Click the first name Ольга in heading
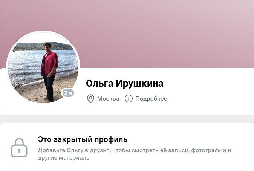Viewport: 254px width, 171px height. (99, 84)
